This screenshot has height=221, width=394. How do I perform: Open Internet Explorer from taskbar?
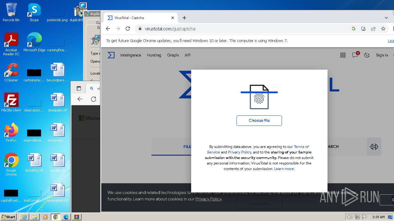click(x=24, y=217)
